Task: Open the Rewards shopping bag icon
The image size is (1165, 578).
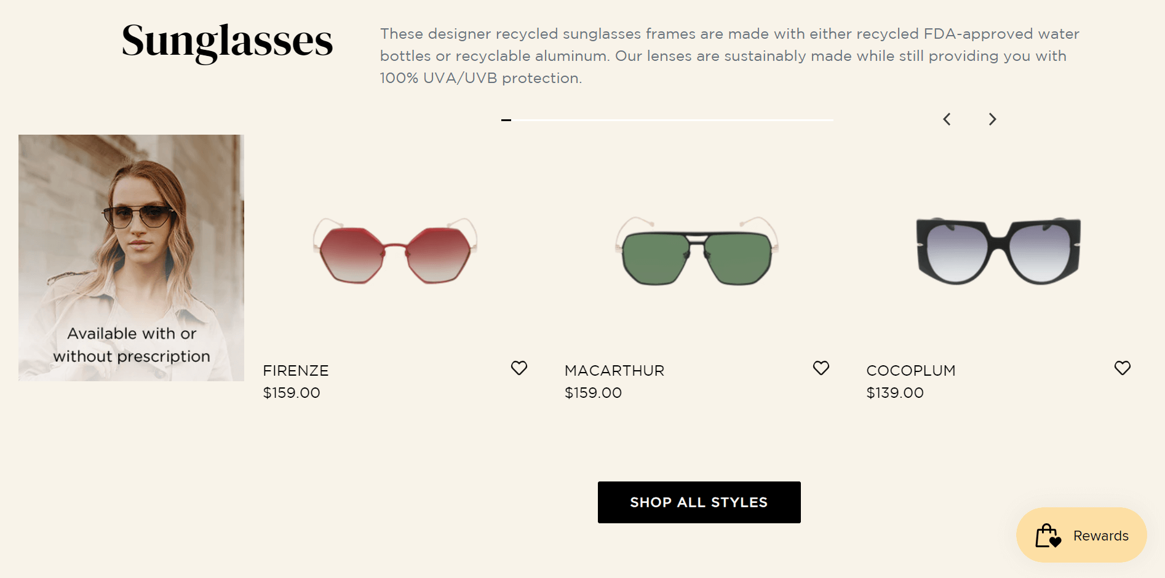Action: pos(1048,536)
